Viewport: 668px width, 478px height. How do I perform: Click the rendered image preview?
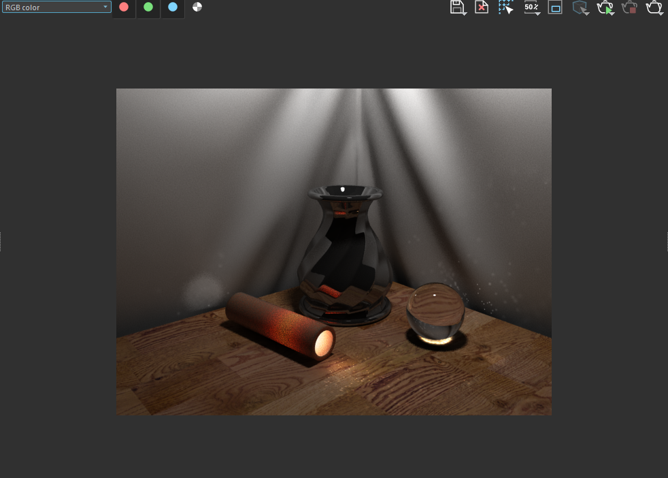tap(333, 251)
